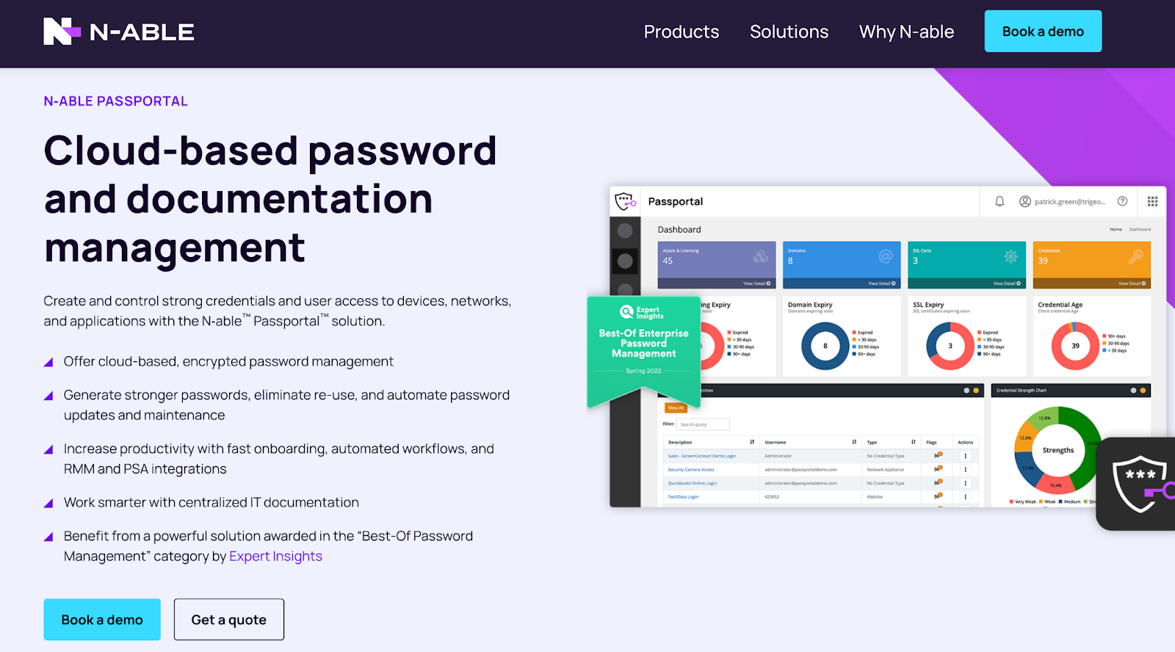Click the flag icon for Sales - ScreenConnect Demo Login
The image size is (1175, 652).
938,455
